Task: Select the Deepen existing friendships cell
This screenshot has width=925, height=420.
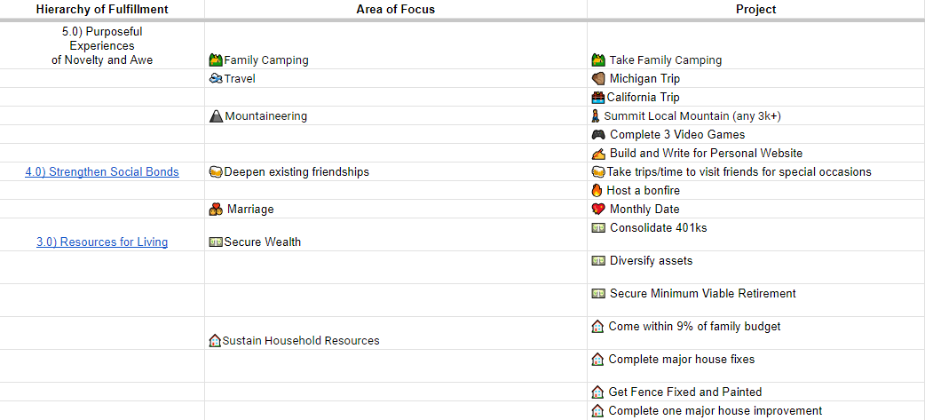Action: [x=296, y=172]
